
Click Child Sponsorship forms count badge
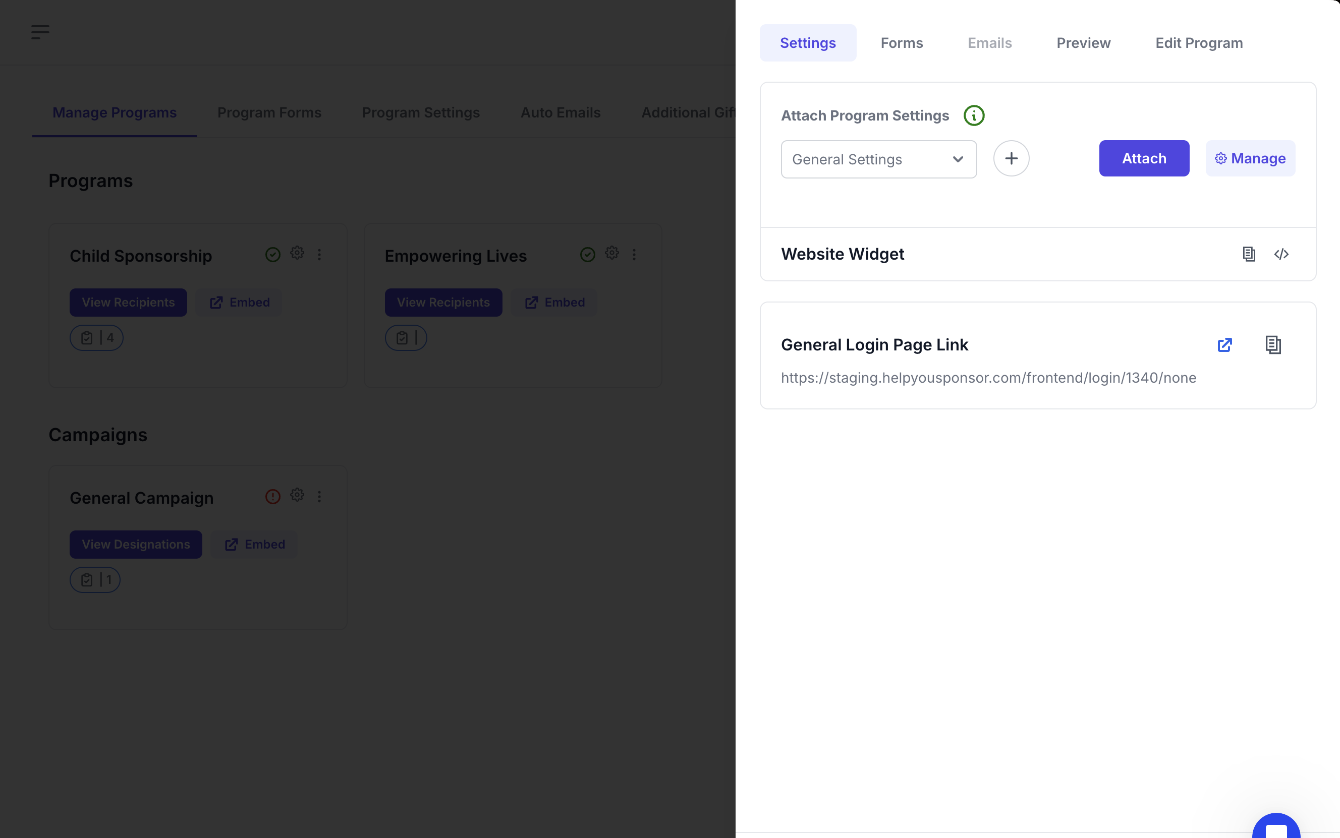coord(96,337)
